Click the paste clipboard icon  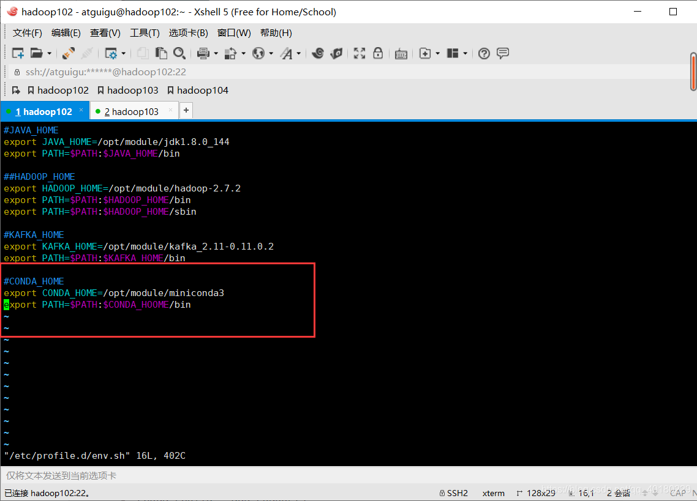[161, 53]
